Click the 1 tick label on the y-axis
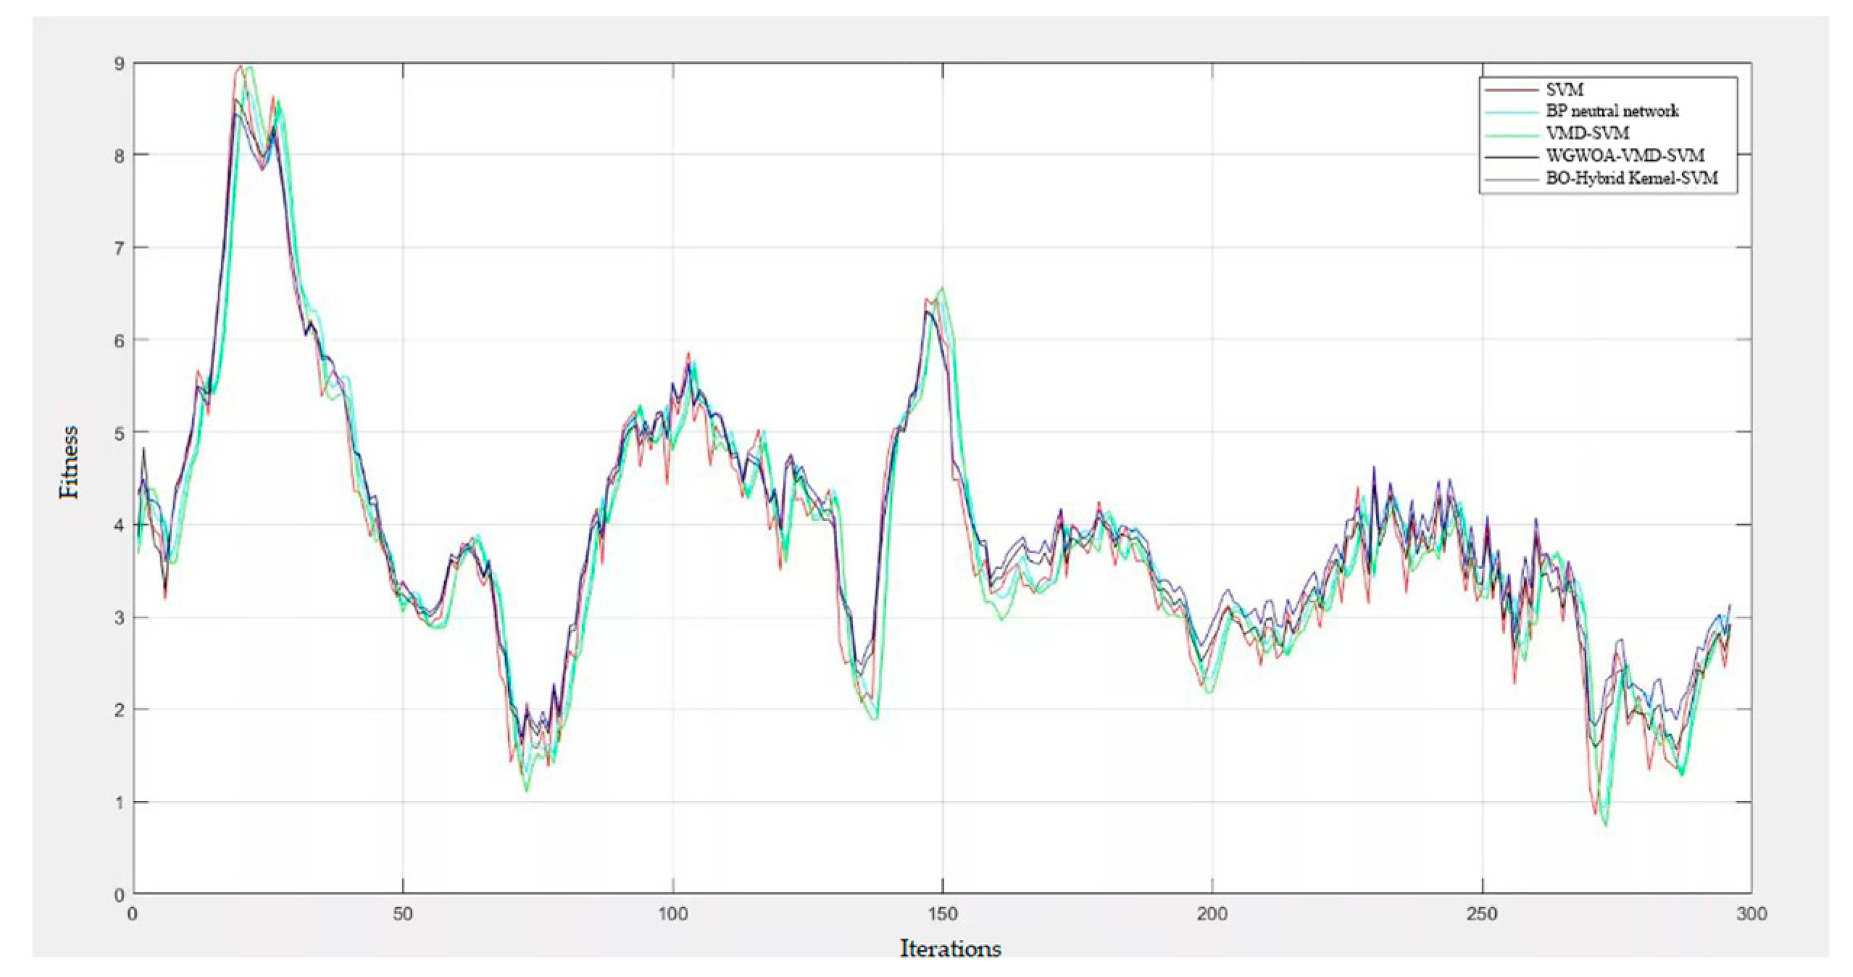 pos(120,803)
